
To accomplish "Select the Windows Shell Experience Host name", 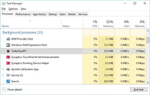I will (29, 45).
